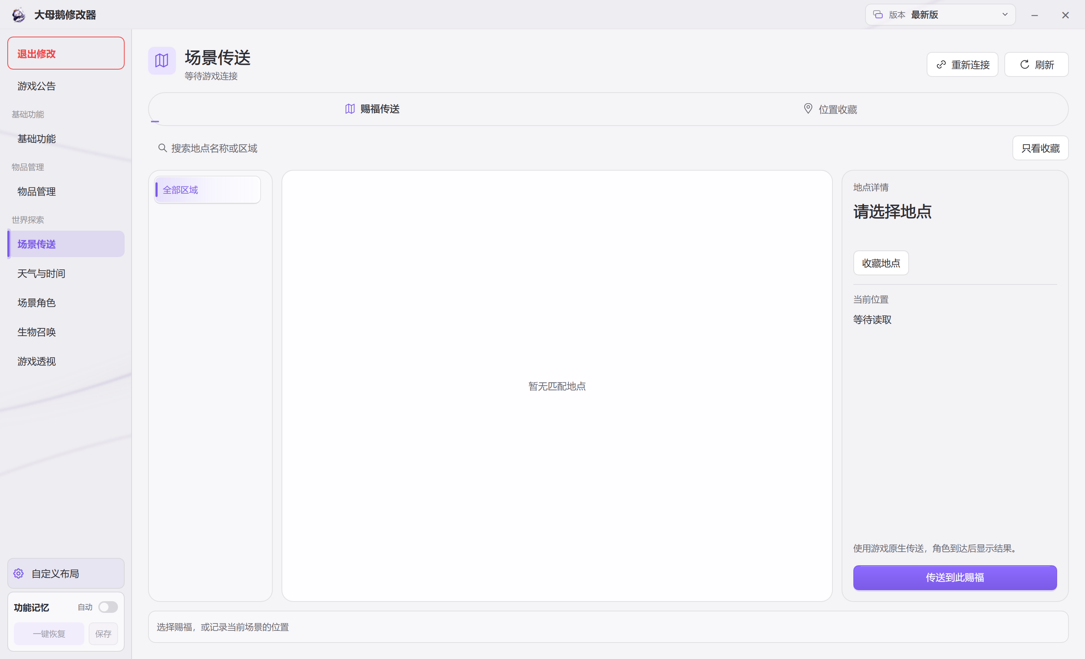1085x659 pixels.
Task: Open 物品管理 page in sidebar
Action: coord(66,191)
